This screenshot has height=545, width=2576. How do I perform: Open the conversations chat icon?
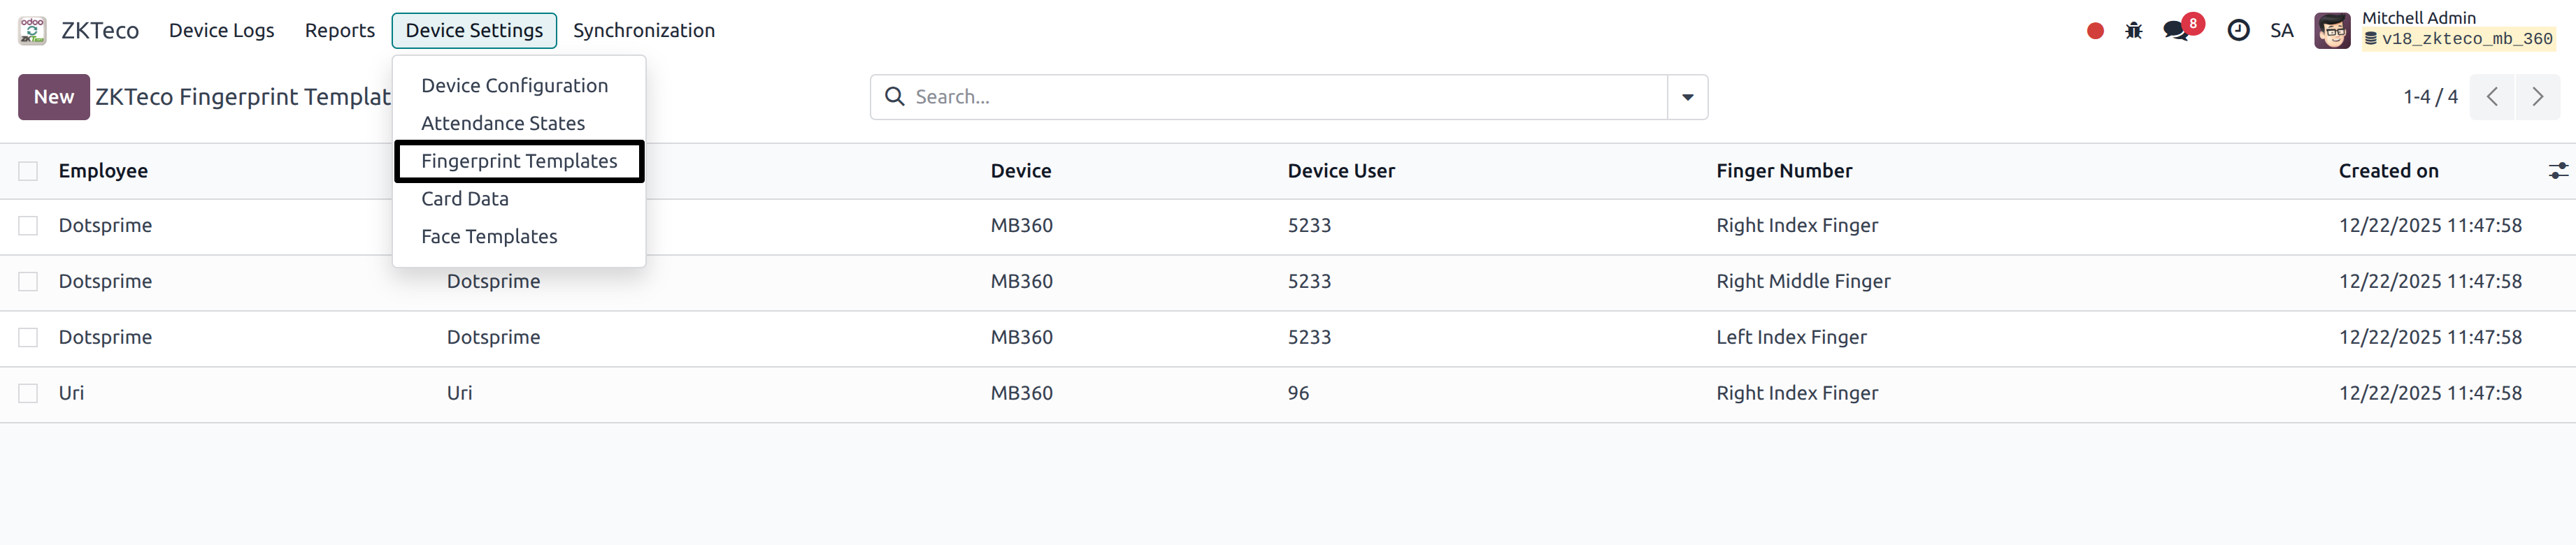2175,31
